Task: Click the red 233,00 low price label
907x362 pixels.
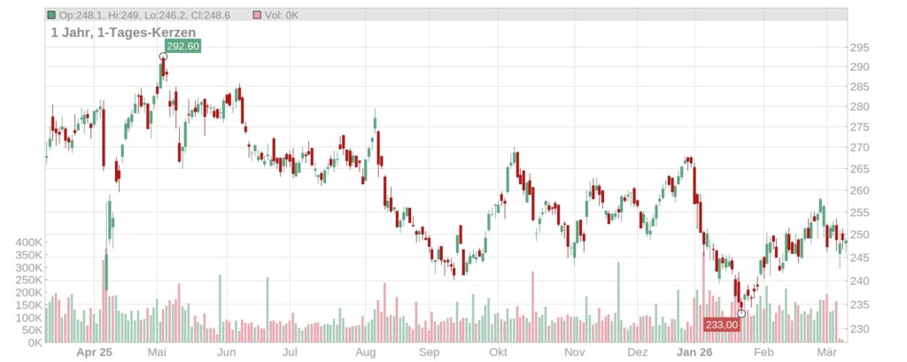Action: click(x=721, y=325)
